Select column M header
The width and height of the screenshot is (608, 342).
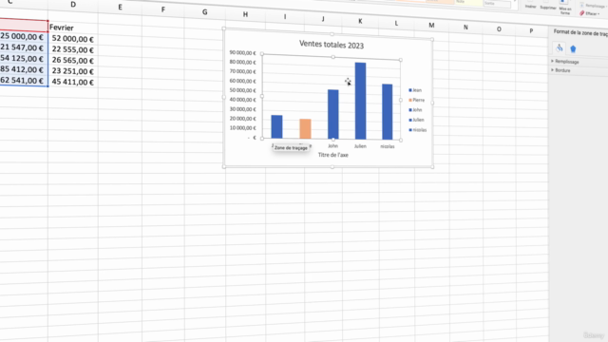431,26
